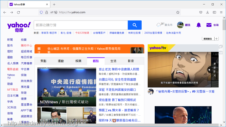The image size is (226, 127).
Task: Open the 購物中心 sidebar link
Action: point(26,46)
